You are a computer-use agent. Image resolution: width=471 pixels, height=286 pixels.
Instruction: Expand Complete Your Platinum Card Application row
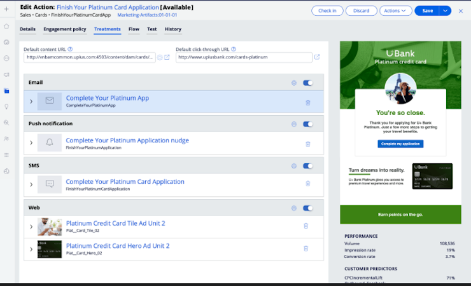coord(31,184)
